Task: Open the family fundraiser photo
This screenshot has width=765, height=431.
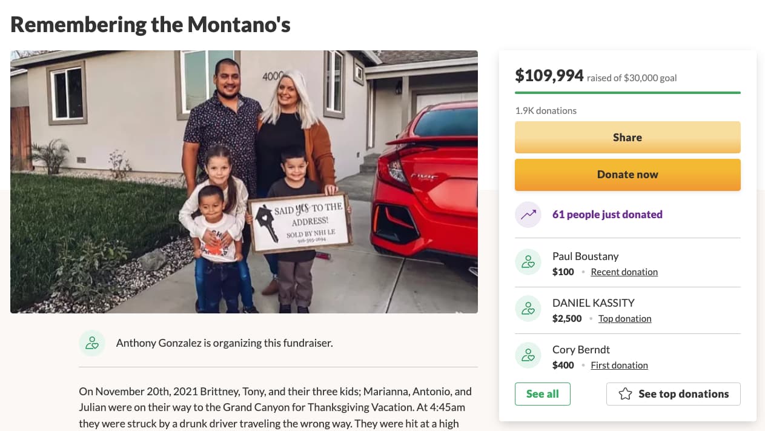Action: 244,182
